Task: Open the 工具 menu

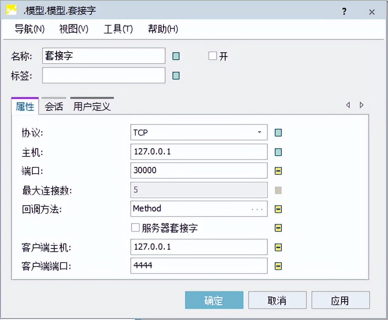Action: pos(118,29)
